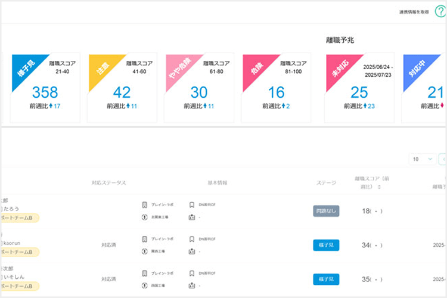The image size is (447, 298).
Task: Click the 様子見 badge in the bottom row
Action: click(x=326, y=279)
